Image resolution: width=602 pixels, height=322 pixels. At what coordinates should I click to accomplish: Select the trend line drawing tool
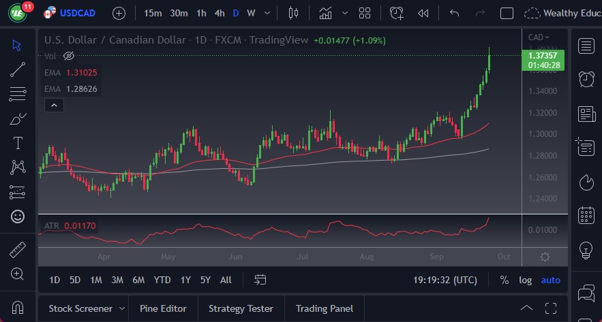[18, 69]
